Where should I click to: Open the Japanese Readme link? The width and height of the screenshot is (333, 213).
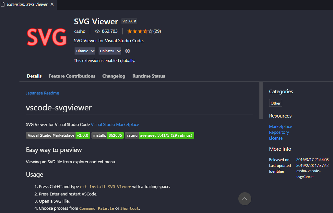(42, 93)
